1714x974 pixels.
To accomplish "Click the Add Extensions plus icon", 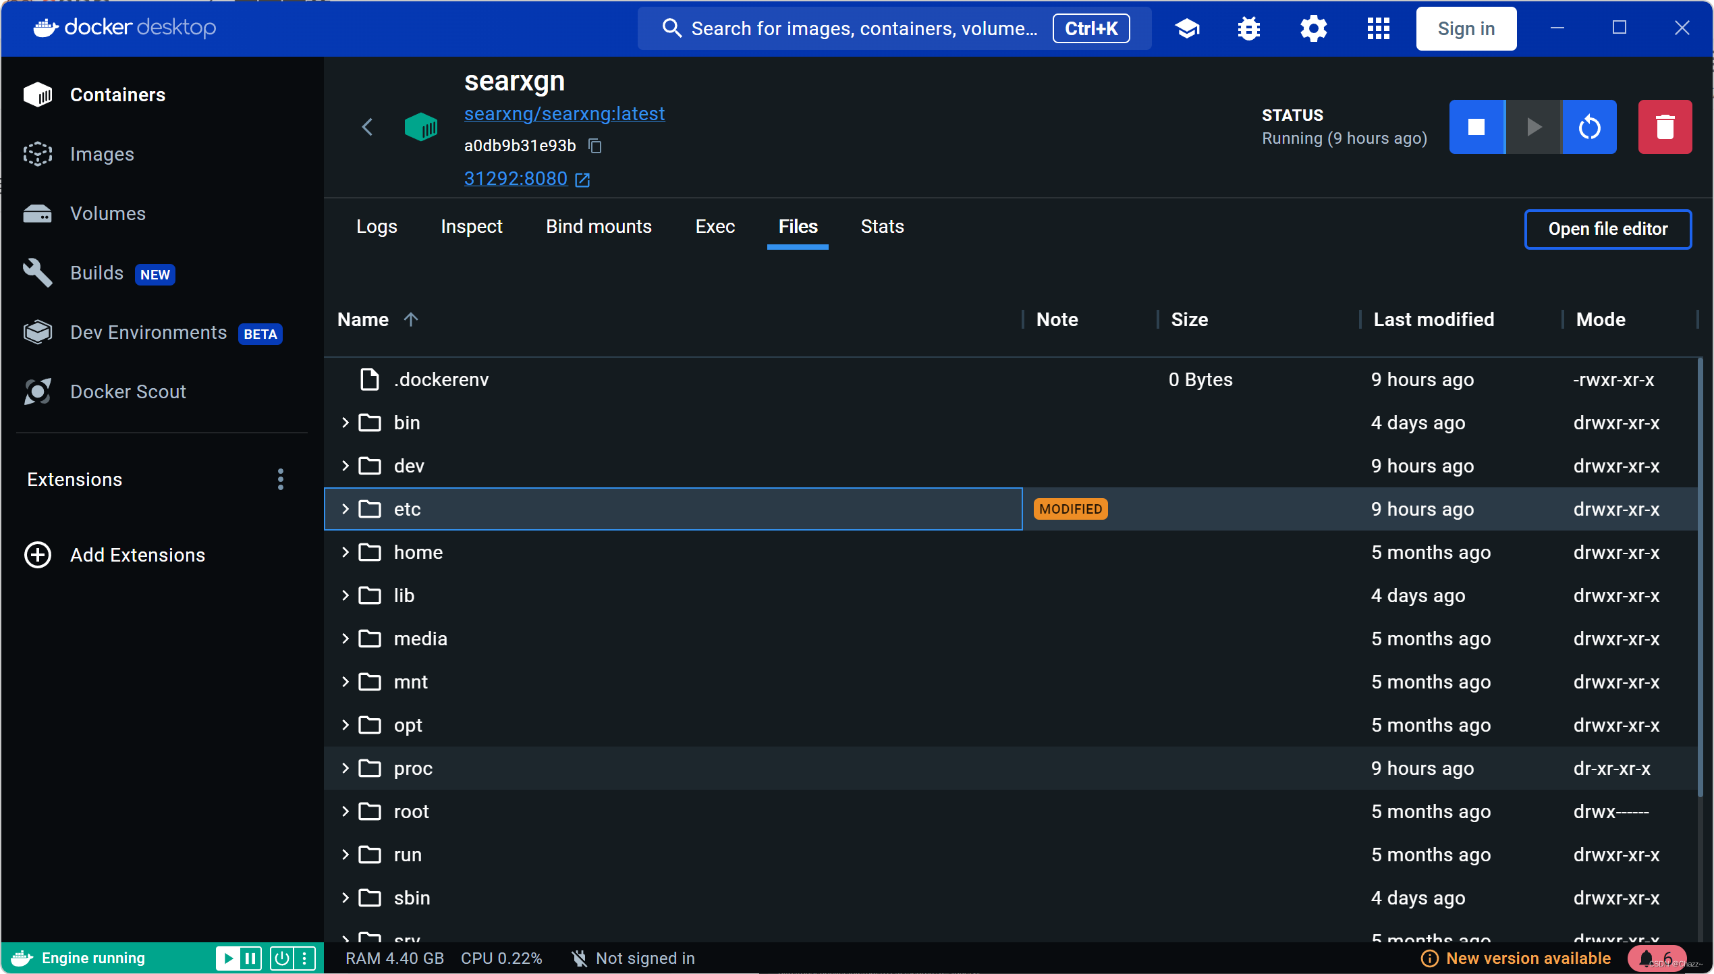I will click(38, 555).
